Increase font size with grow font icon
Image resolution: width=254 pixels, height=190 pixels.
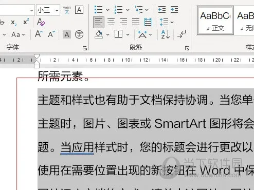[39, 34]
